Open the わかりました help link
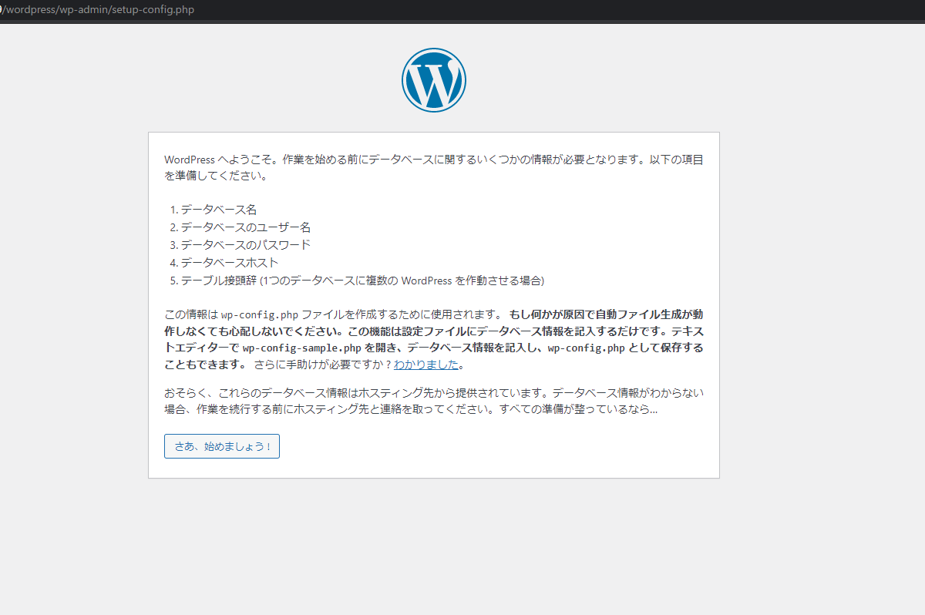 (x=426, y=365)
